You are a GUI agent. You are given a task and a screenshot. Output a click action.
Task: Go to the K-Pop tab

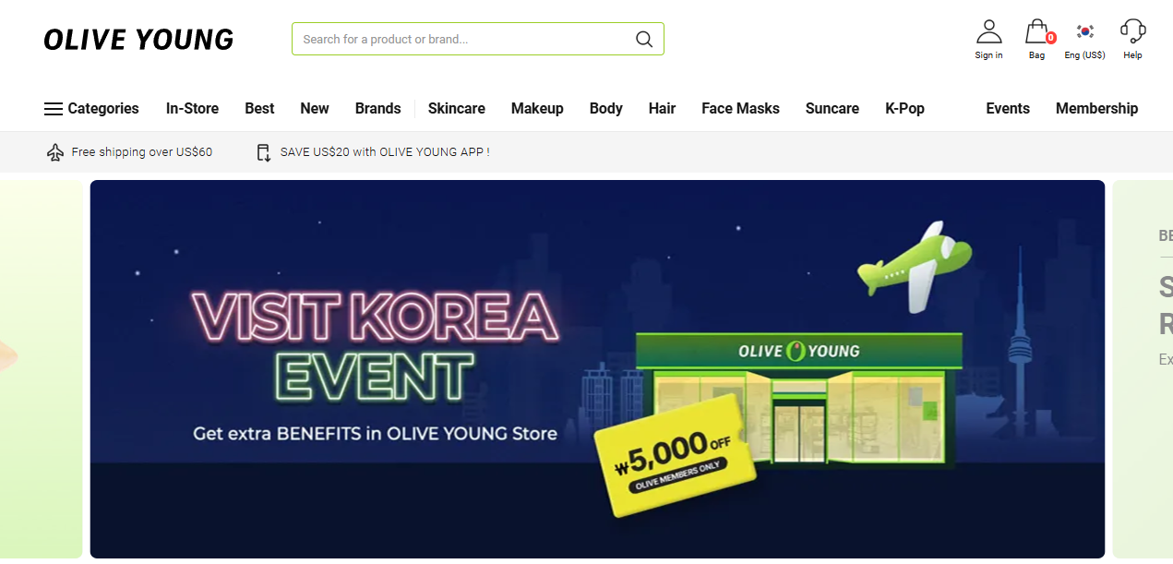pyautogui.click(x=904, y=109)
